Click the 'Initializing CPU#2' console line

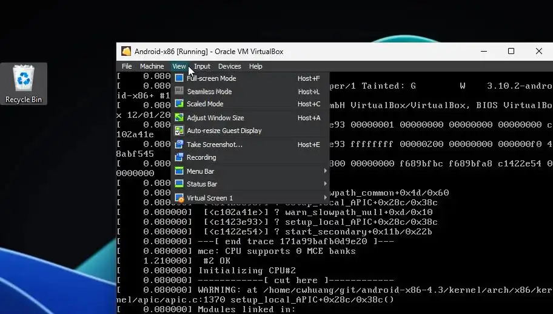coord(247,270)
